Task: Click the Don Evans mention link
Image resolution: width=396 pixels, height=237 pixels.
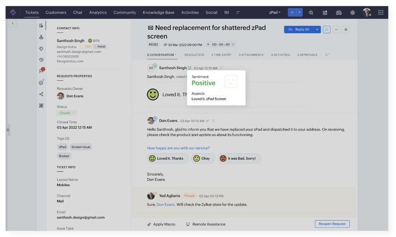Action: pos(166,204)
